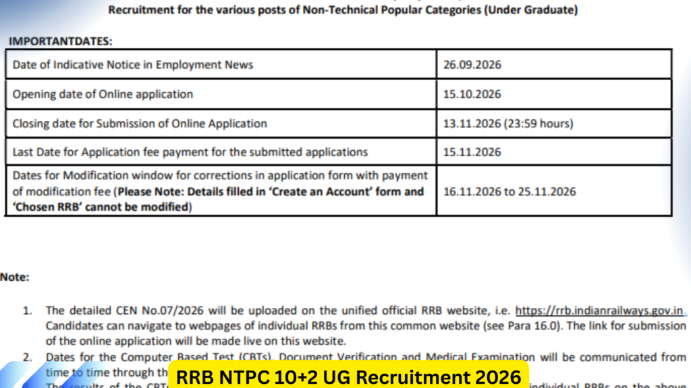Click 'Last Date for Application fee payment' row label
The image size is (691, 388).
pos(190,152)
